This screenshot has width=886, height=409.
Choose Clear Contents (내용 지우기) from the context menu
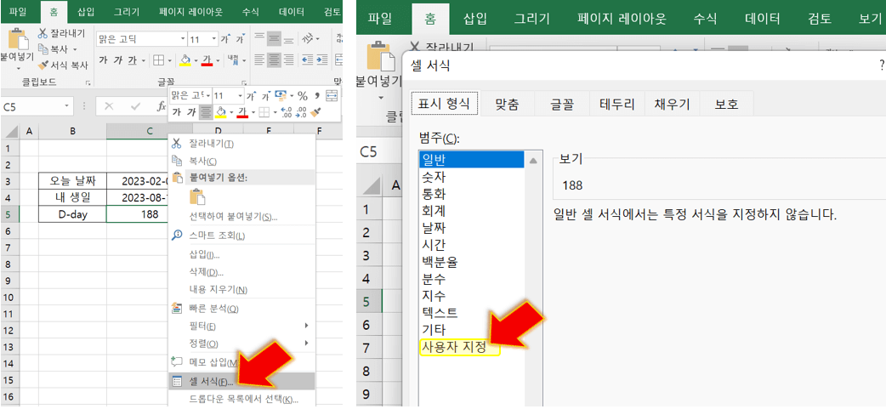(241, 290)
